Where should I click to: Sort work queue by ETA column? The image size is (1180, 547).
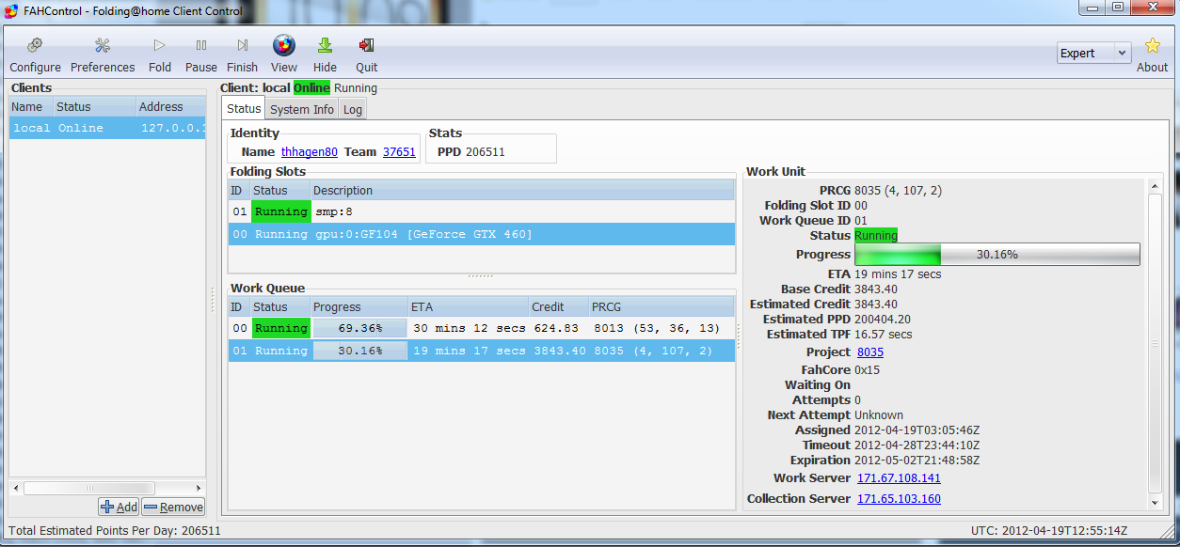pos(468,307)
